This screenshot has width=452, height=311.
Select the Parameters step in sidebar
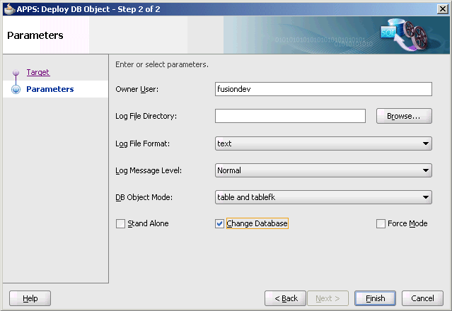coord(50,89)
